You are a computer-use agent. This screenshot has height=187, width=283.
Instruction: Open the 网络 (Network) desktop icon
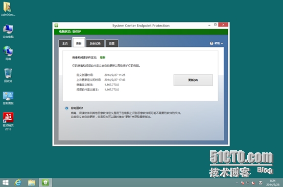pyautogui.click(x=8, y=53)
